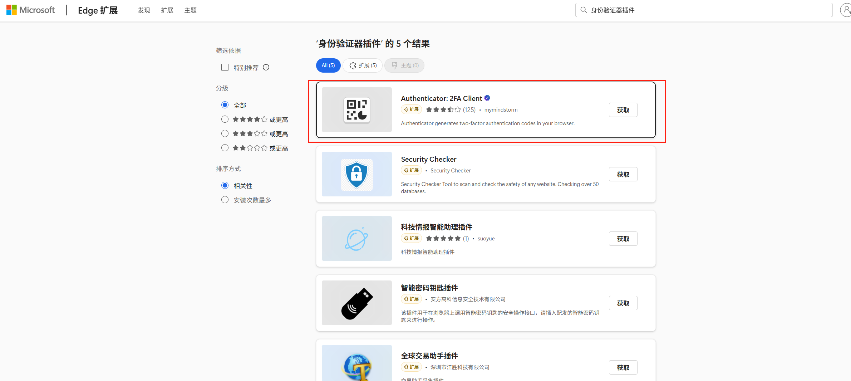Click the suoyue publisher name
Image resolution: width=851 pixels, height=381 pixels.
[x=486, y=239]
